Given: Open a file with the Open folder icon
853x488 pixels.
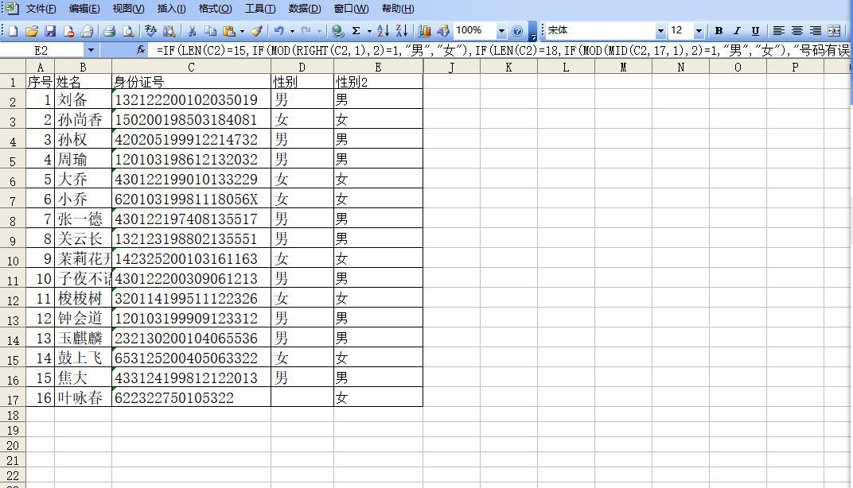Looking at the screenshot, I should 32,31.
